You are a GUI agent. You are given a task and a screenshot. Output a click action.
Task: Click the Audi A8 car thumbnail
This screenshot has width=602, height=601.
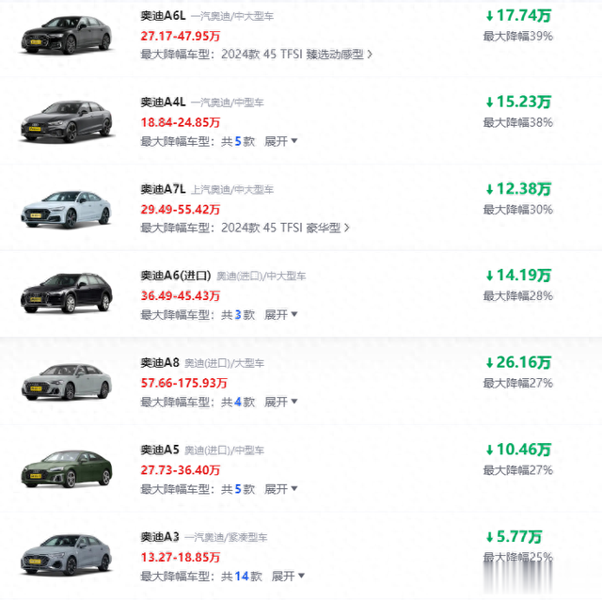coord(66,381)
